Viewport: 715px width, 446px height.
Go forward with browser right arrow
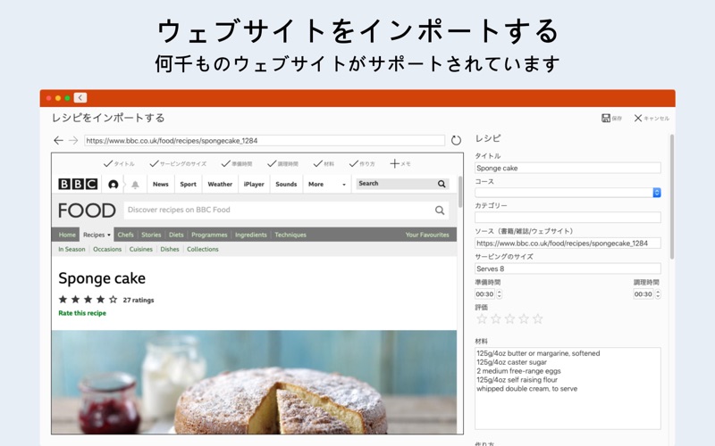click(x=73, y=141)
